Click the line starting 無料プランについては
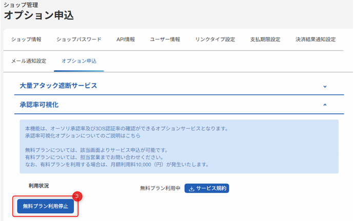 tap(96, 150)
